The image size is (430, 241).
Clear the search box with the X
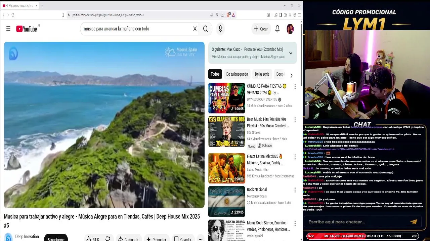195,29
